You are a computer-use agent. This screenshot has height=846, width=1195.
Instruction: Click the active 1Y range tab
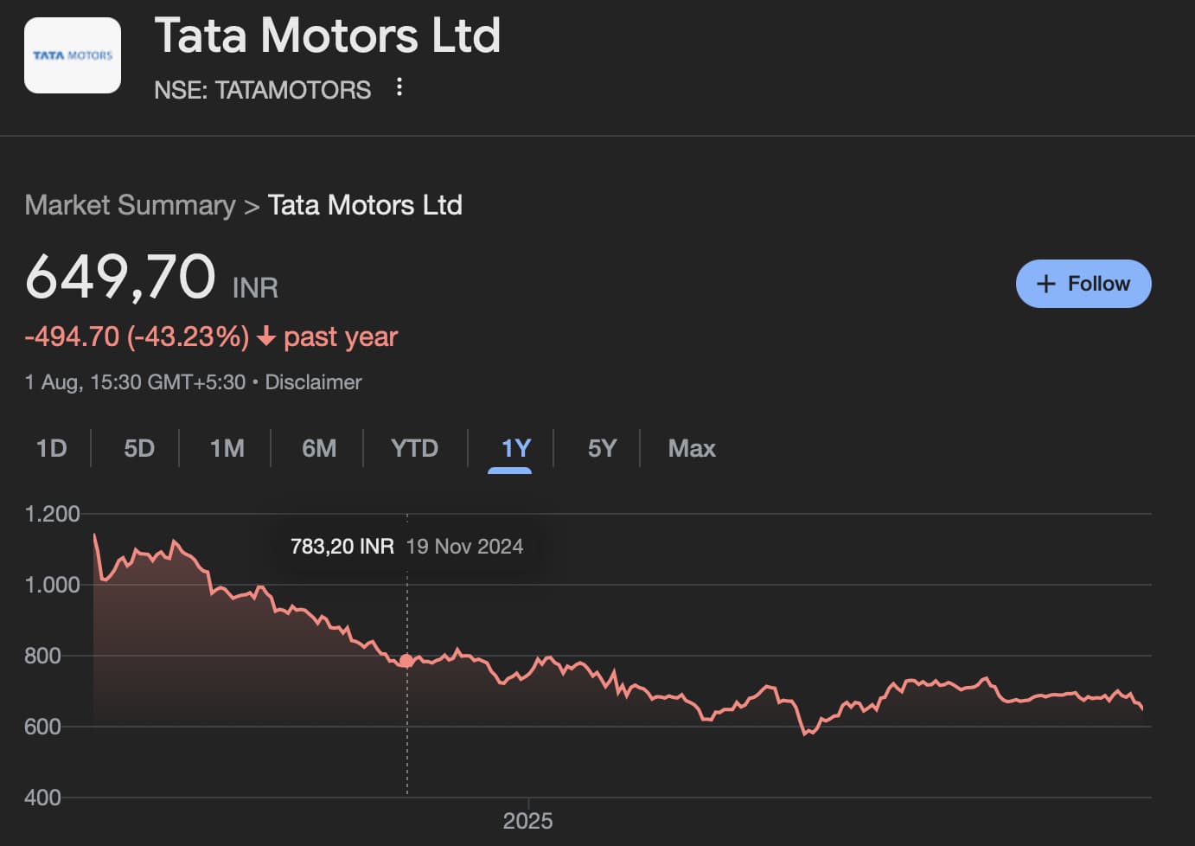[515, 448]
